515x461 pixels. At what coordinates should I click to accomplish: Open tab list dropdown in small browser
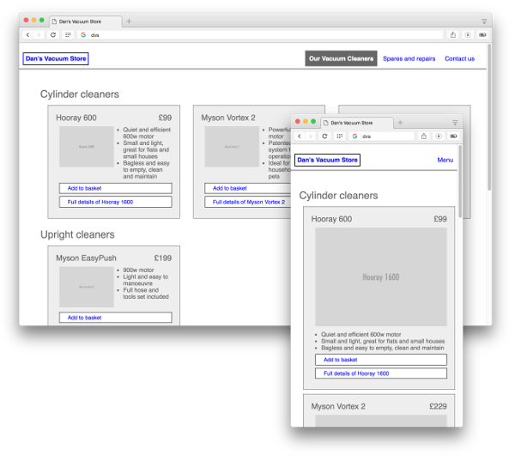tap(455, 123)
